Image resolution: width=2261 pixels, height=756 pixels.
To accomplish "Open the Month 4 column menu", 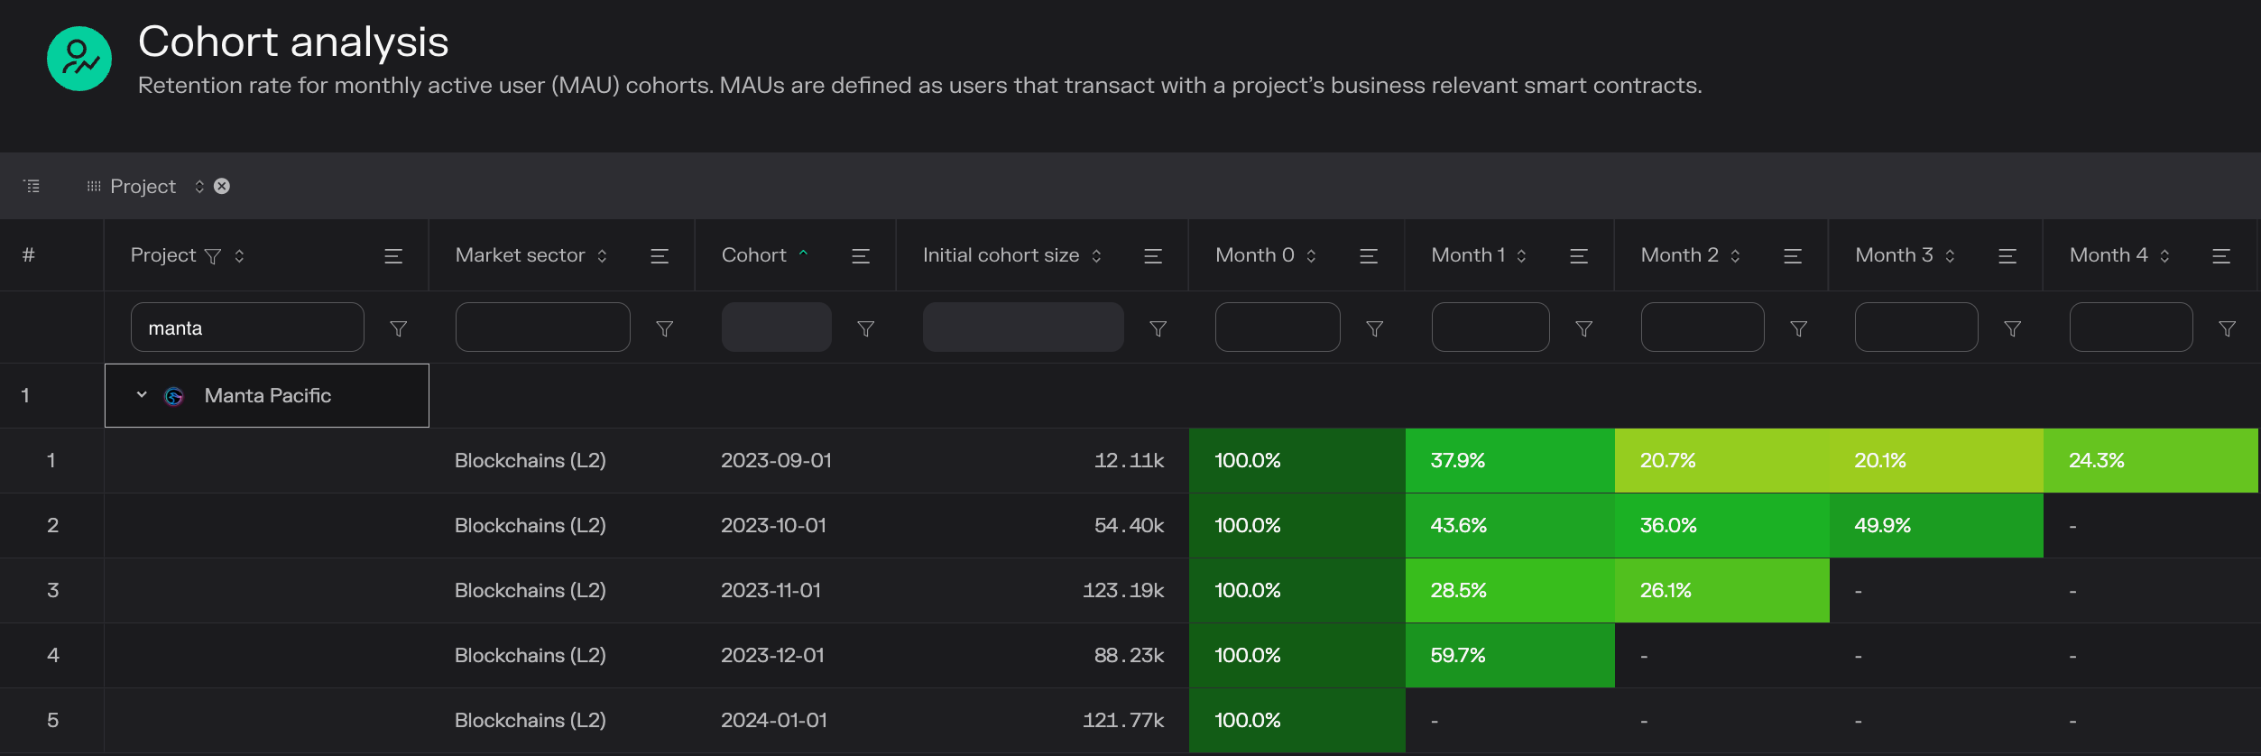I will [2221, 256].
